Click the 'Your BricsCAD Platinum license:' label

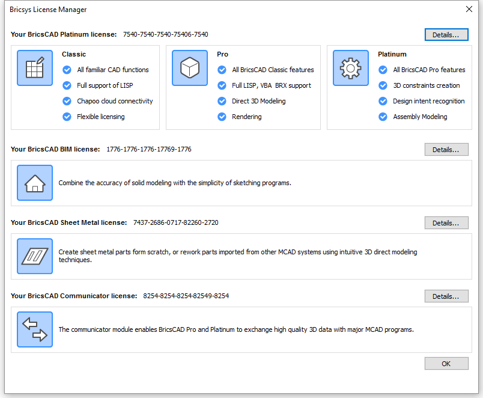click(x=64, y=34)
